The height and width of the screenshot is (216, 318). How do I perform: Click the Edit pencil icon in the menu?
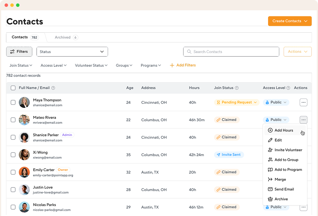(x=270, y=140)
